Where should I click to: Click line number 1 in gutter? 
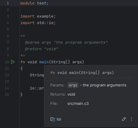(8, 3)
